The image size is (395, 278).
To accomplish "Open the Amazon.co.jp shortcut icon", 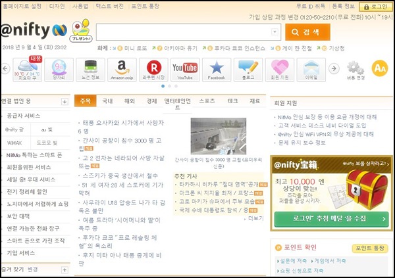I will (x=122, y=70).
